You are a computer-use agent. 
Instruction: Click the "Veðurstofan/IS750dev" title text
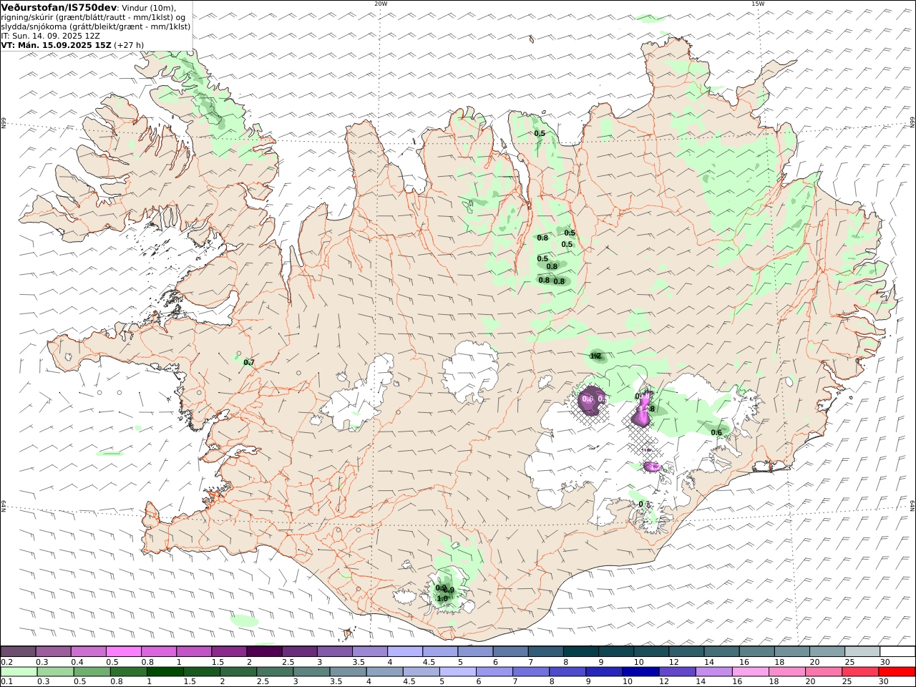pos(59,7)
